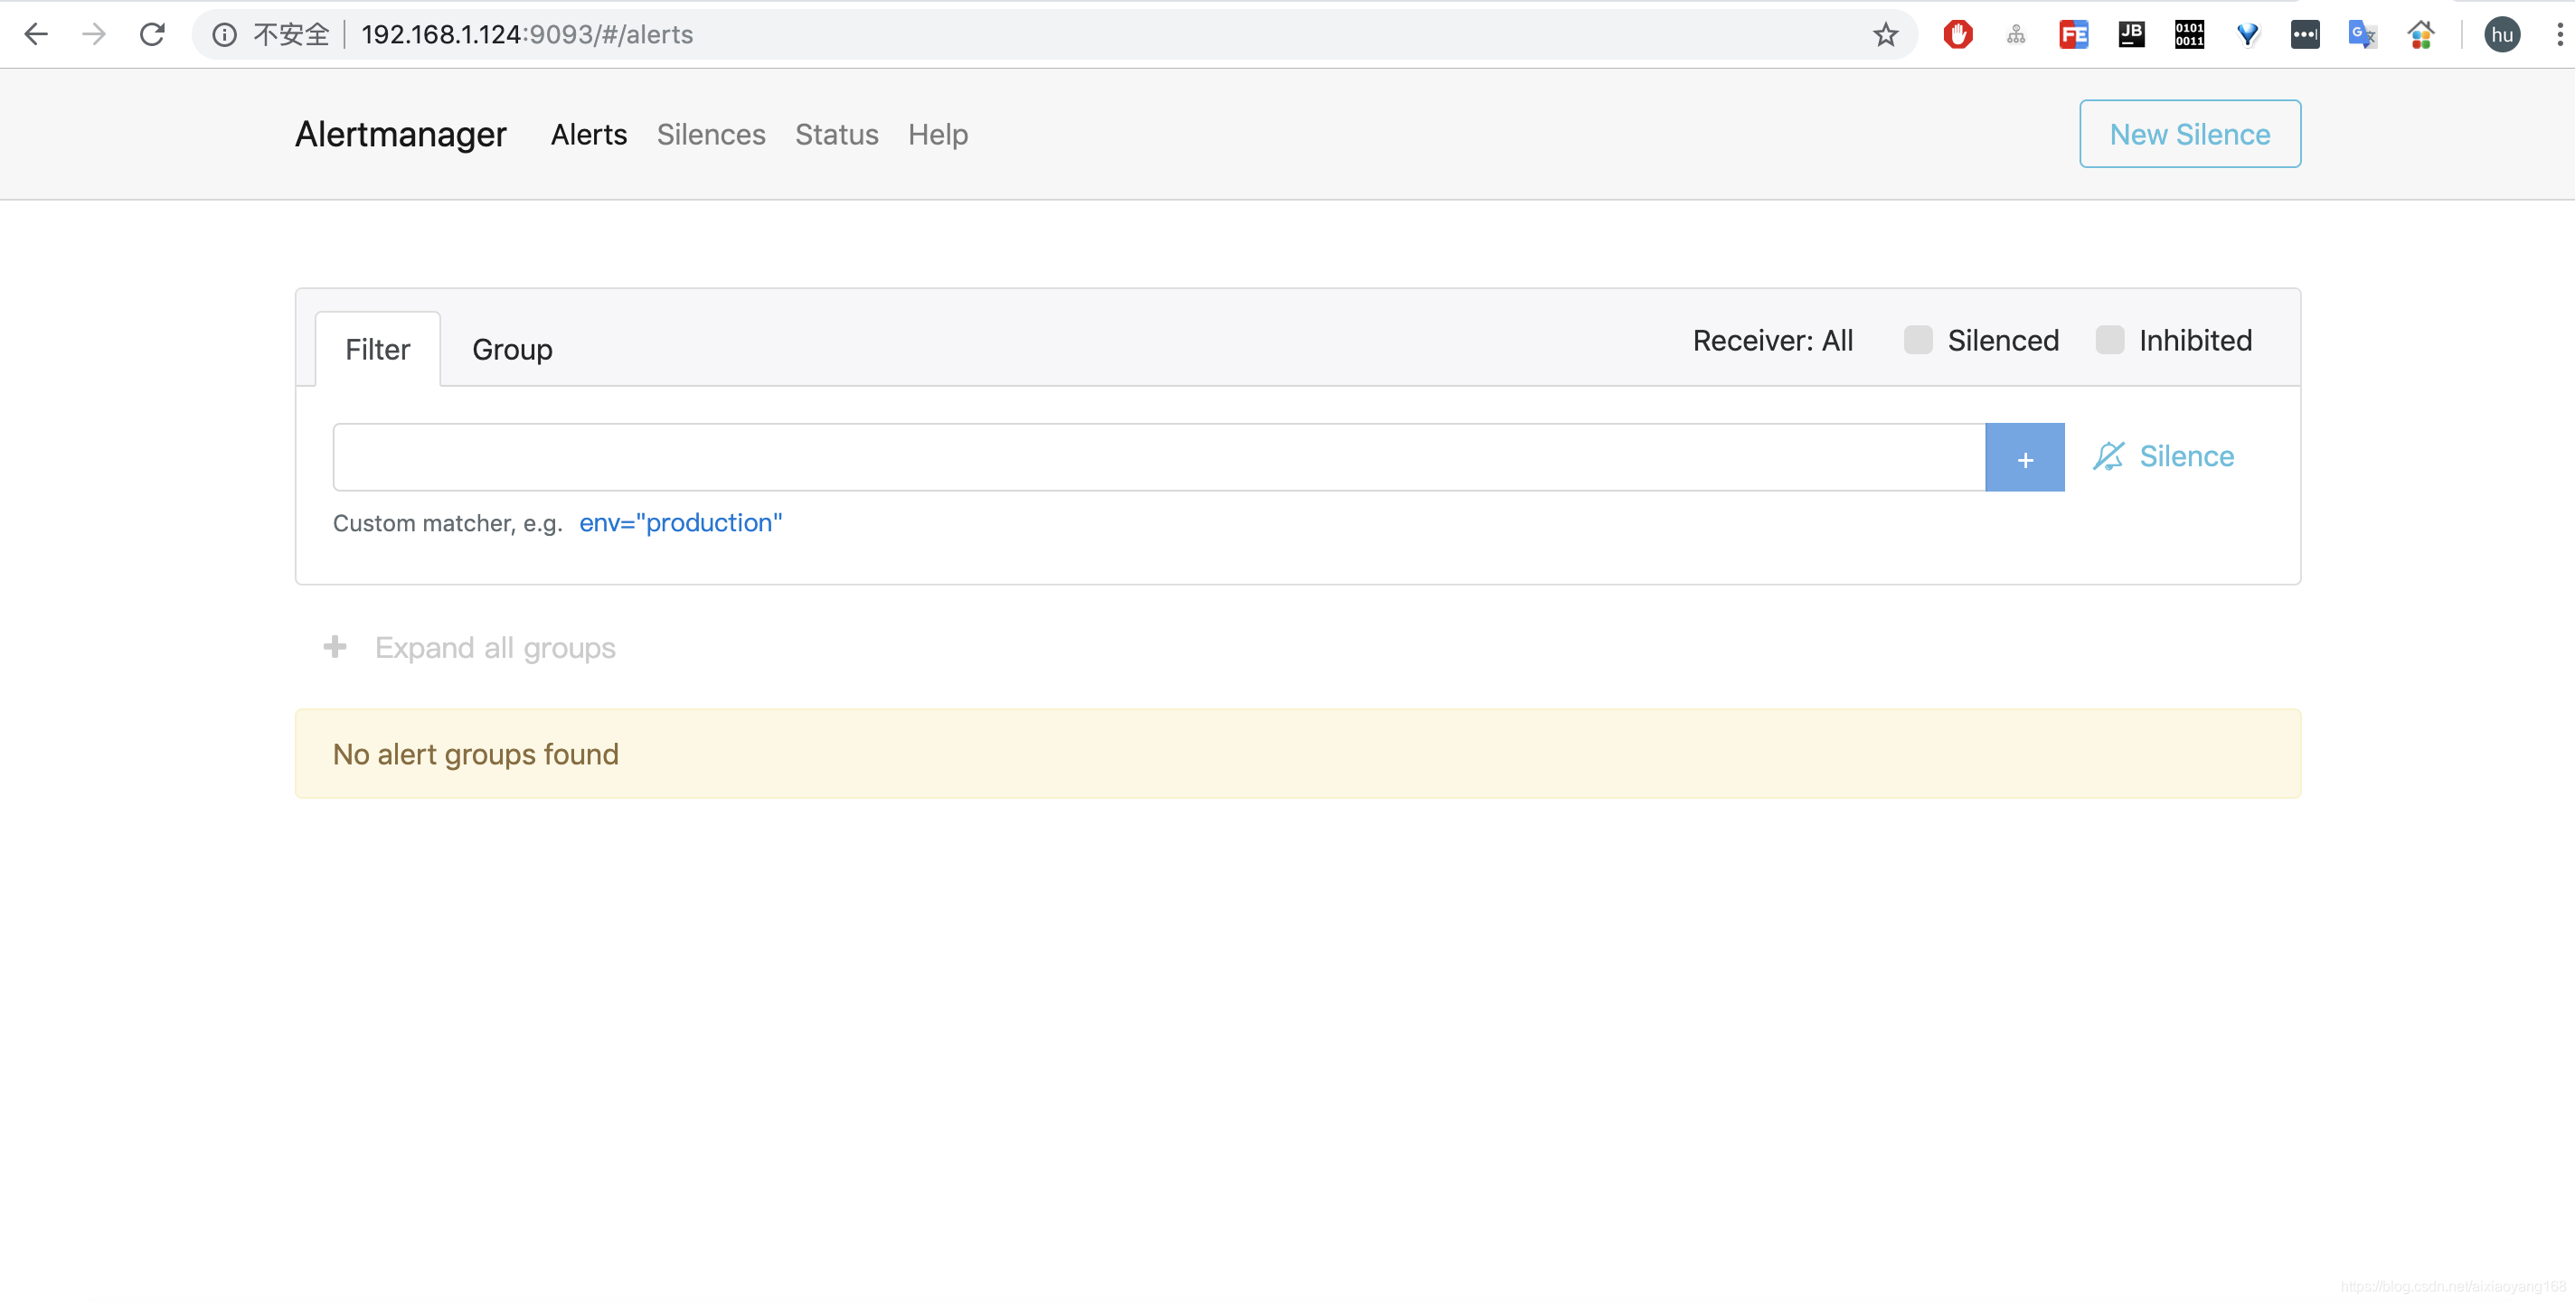Enable the Silenced checkbox
The height and width of the screenshot is (1303, 2575).
[x=1918, y=341]
